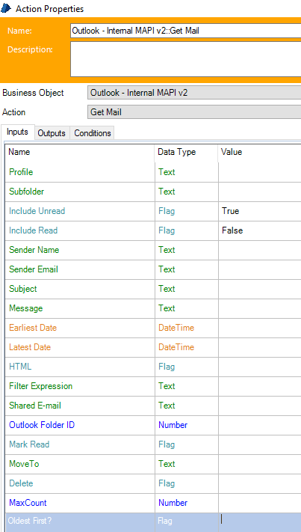Switch to the Outputs tab
The height and width of the screenshot is (532, 301).
coord(52,133)
